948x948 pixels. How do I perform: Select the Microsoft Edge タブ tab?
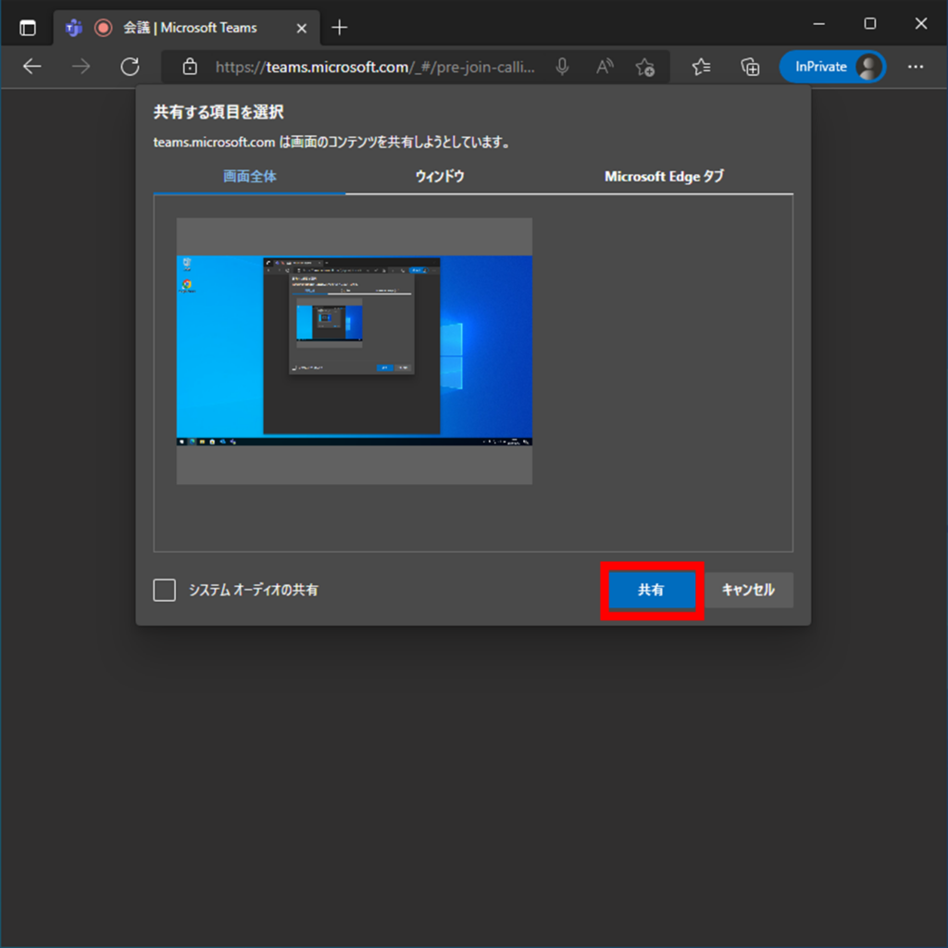pyautogui.click(x=664, y=176)
